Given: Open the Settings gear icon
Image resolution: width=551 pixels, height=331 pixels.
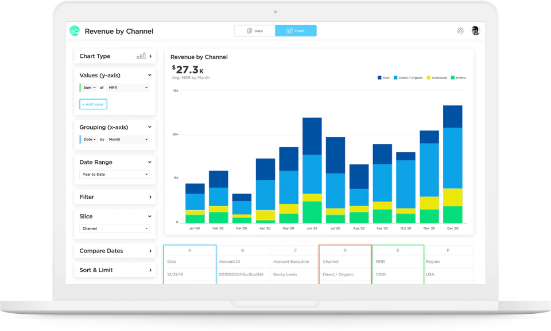Looking at the screenshot, I should [460, 30].
